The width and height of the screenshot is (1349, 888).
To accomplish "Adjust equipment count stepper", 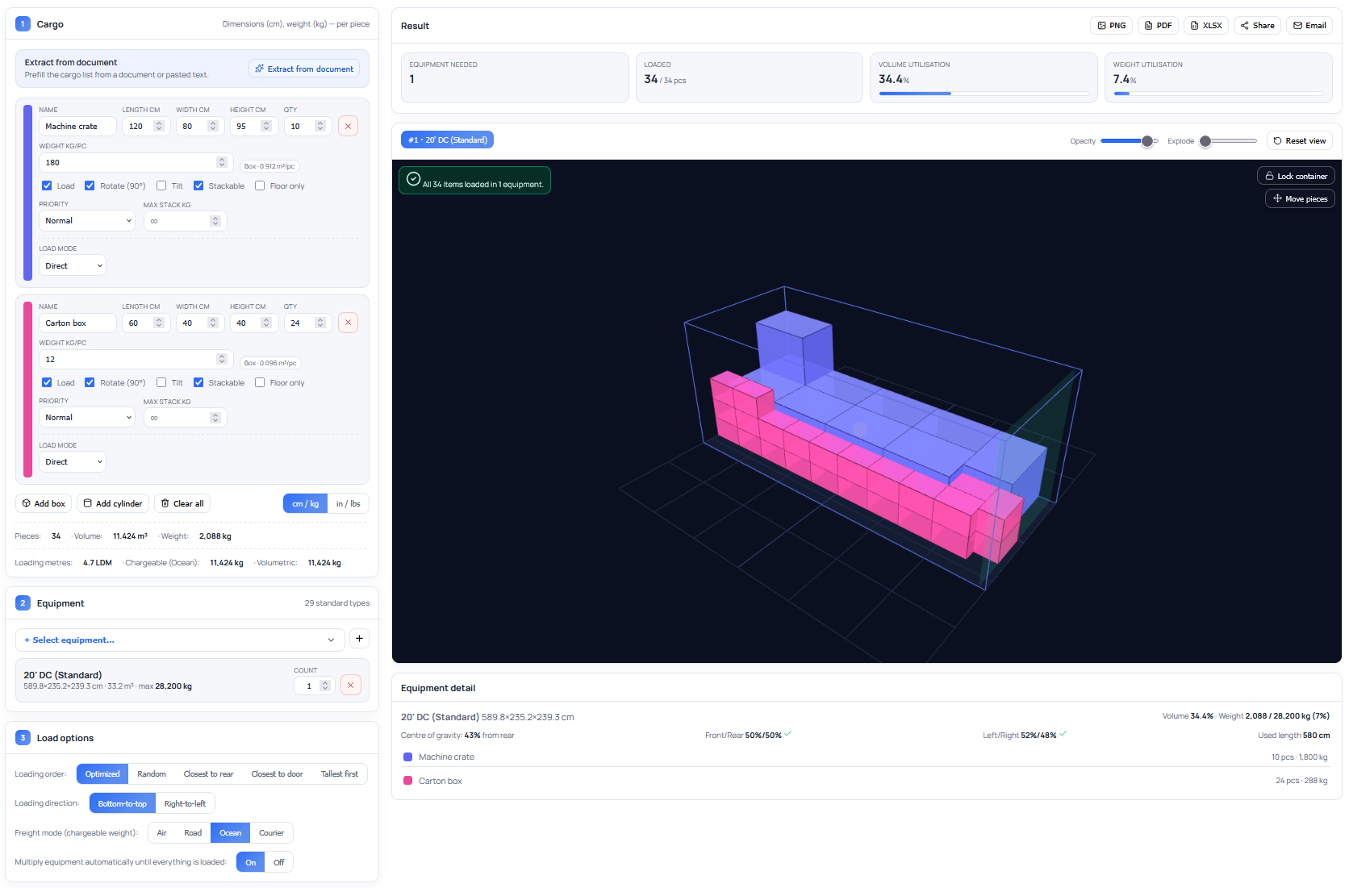I will tap(325, 686).
